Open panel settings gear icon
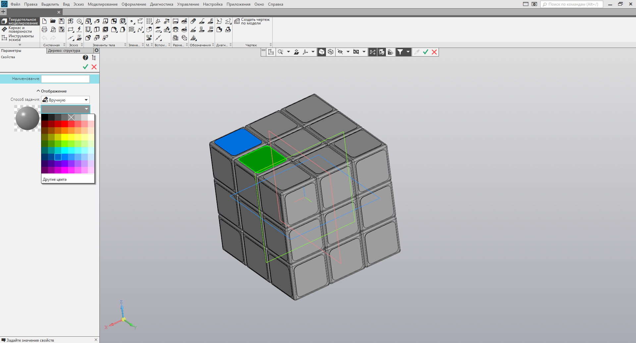 coord(96,51)
